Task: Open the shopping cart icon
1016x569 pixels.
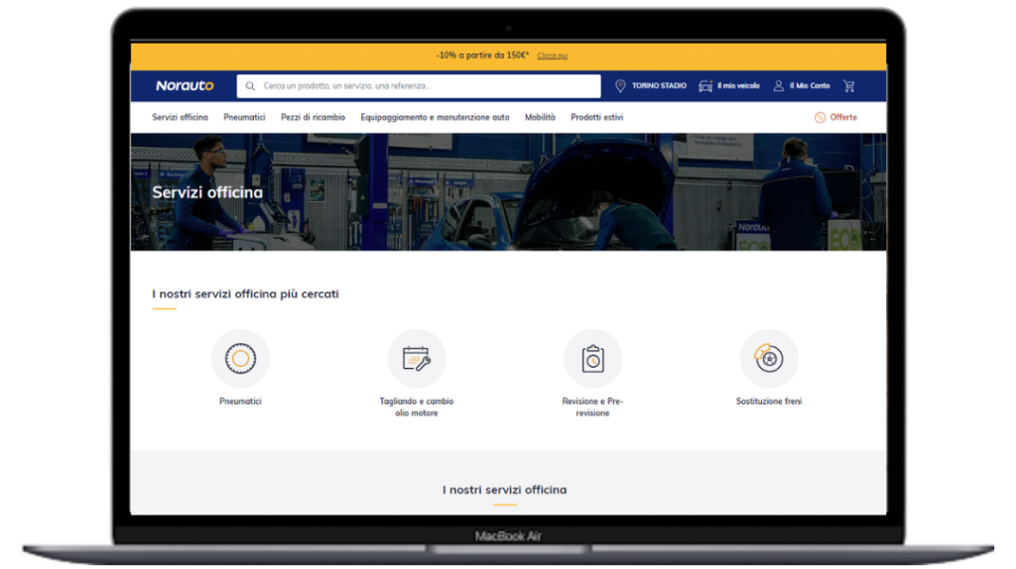Action: (849, 86)
